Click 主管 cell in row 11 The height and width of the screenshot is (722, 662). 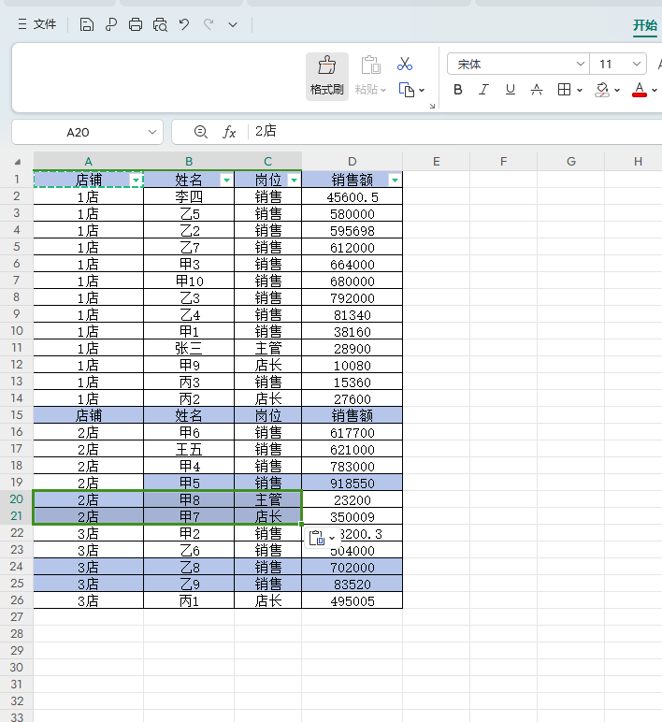coord(268,348)
